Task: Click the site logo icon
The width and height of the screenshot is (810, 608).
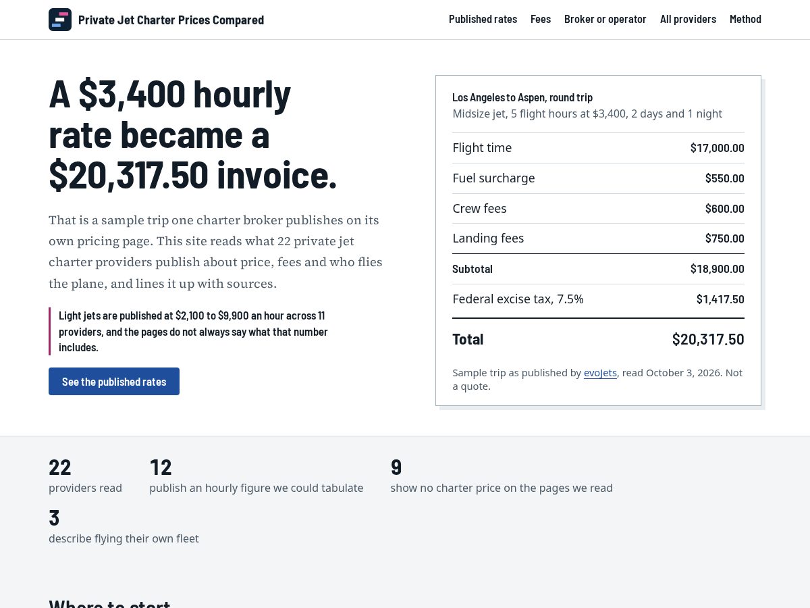Action: point(60,20)
